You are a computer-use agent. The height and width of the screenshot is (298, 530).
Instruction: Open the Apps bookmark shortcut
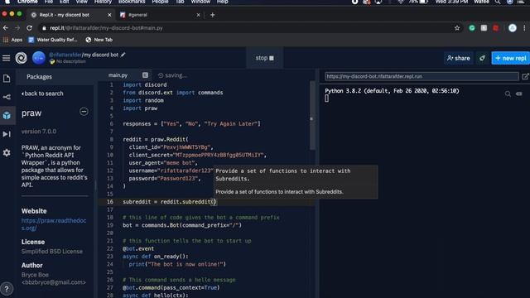12,40
